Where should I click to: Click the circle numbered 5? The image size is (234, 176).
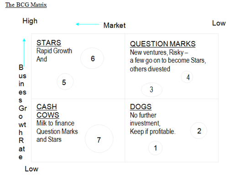(x=65, y=82)
